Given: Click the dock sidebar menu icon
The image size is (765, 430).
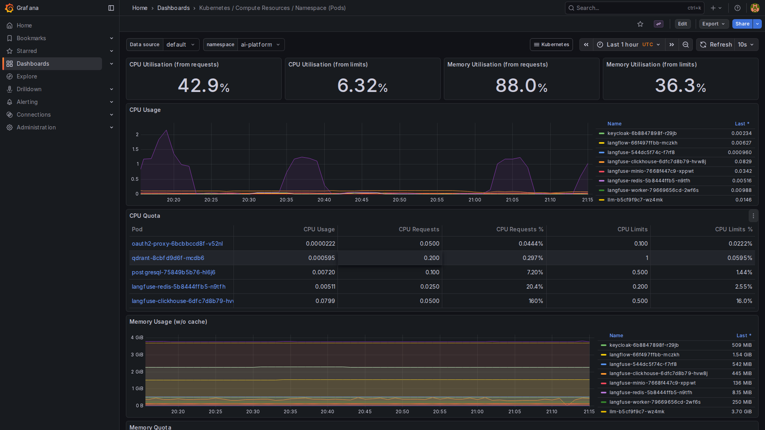Looking at the screenshot, I should pyautogui.click(x=111, y=8).
